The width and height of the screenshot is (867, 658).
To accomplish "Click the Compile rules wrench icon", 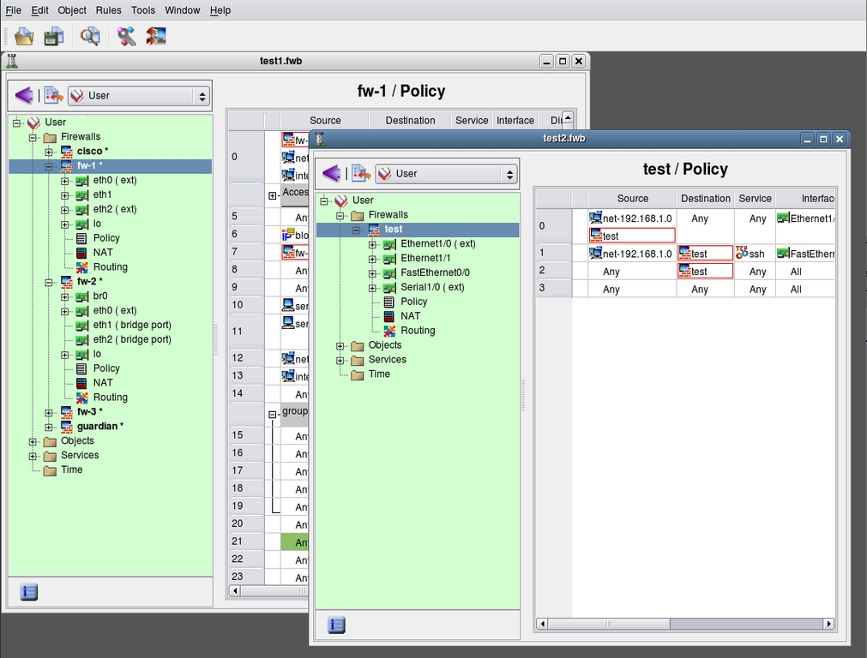I will [126, 36].
